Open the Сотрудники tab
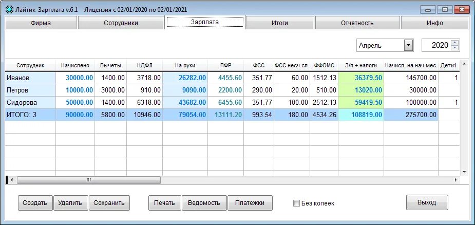The width and height of the screenshot is (475, 225). click(x=121, y=23)
